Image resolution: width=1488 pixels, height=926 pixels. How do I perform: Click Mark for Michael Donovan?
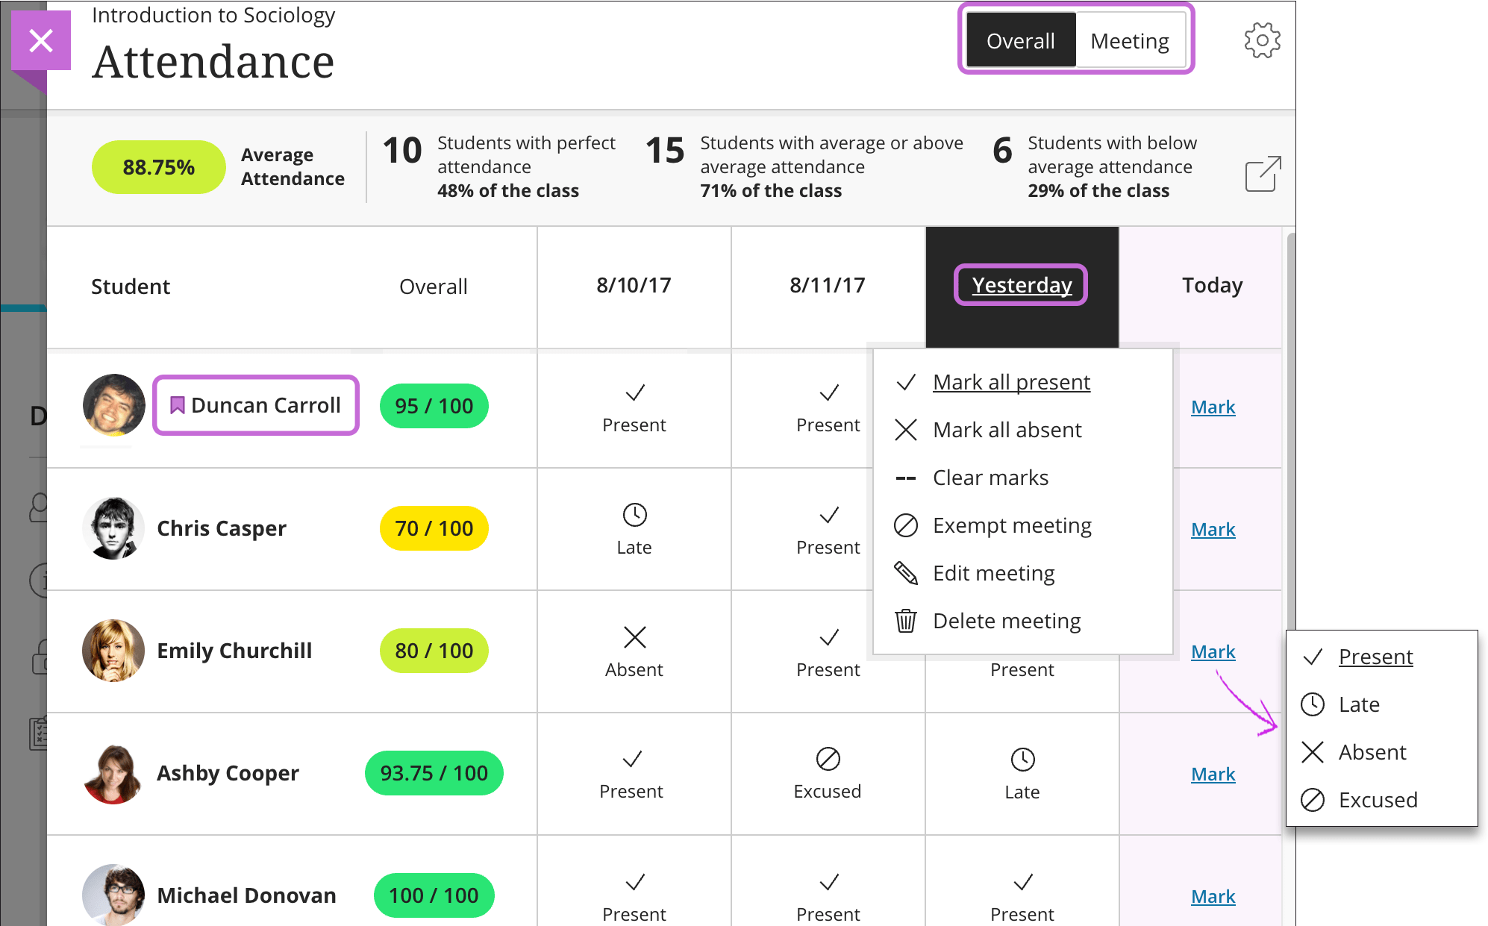click(x=1213, y=895)
